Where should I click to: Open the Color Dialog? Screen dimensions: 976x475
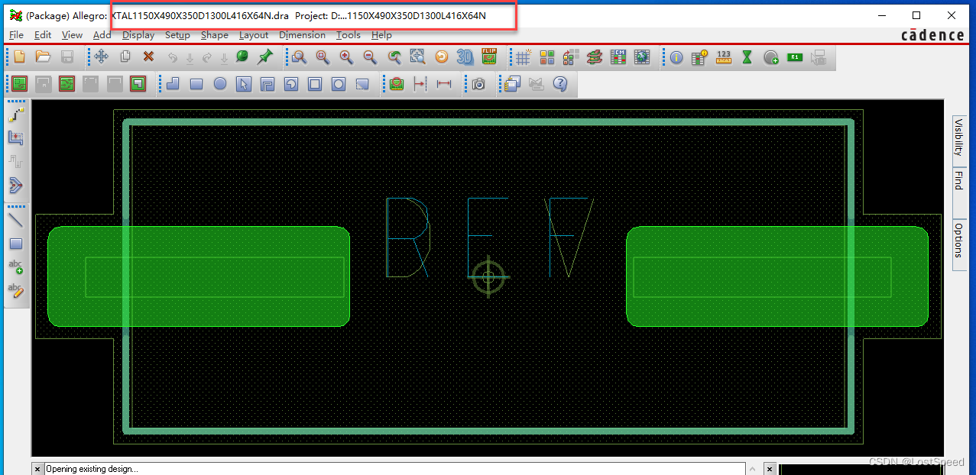point(546,57)
